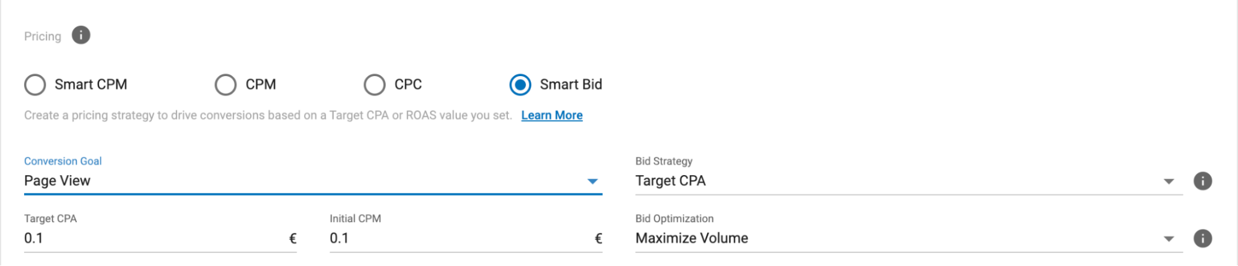Select the Smart CPM pricing option

click(35, 85)
